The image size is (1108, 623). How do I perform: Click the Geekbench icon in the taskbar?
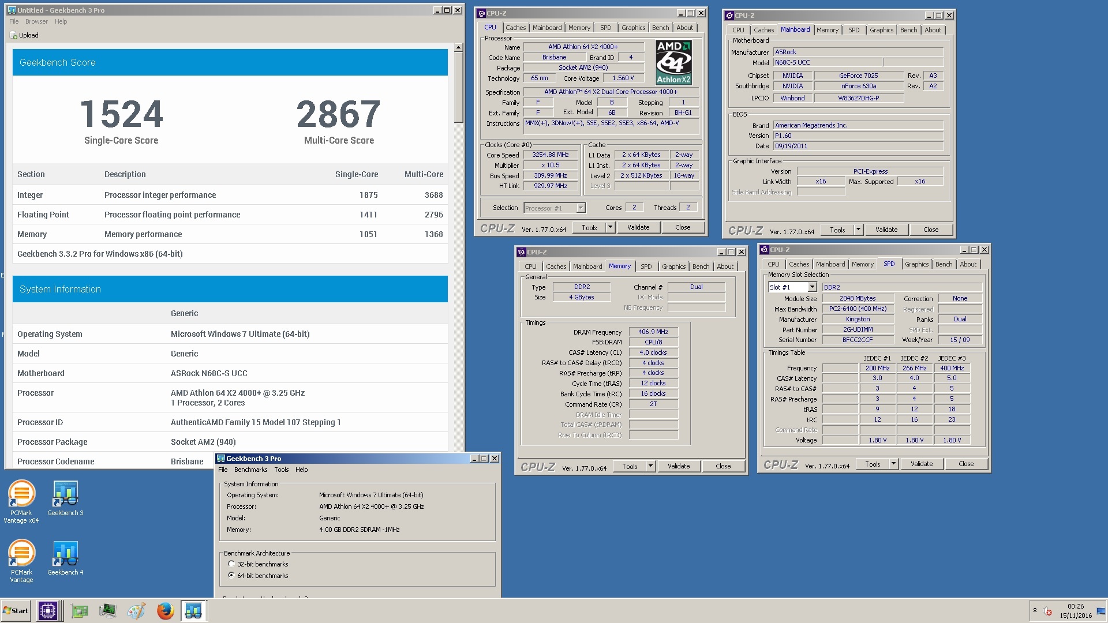point(193,610)
